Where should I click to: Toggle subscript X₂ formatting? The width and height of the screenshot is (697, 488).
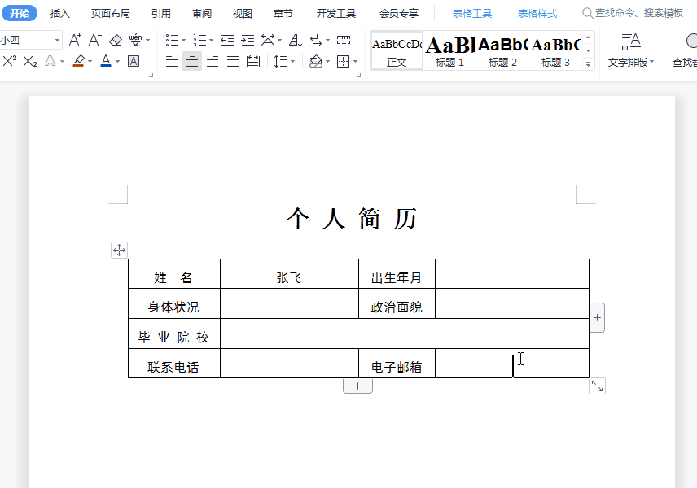(x=30, y=61)
